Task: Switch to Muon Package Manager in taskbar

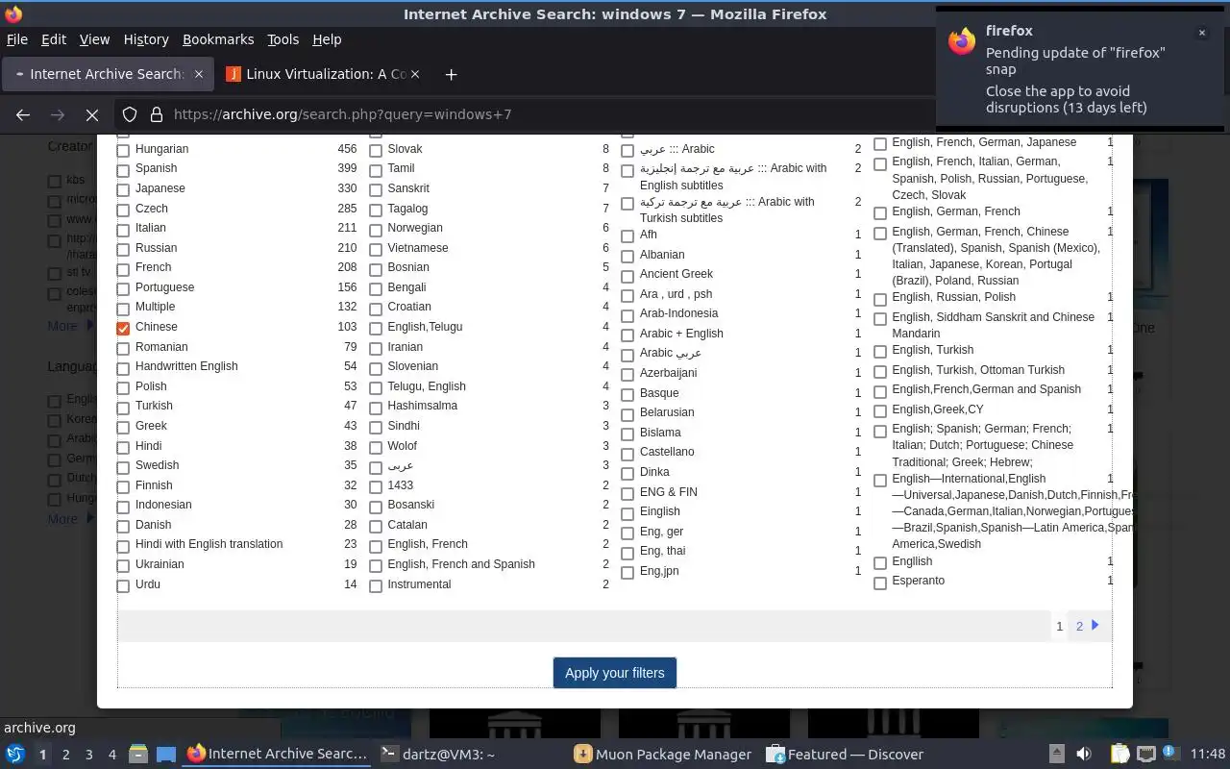Action: click(x=662, y=755)
